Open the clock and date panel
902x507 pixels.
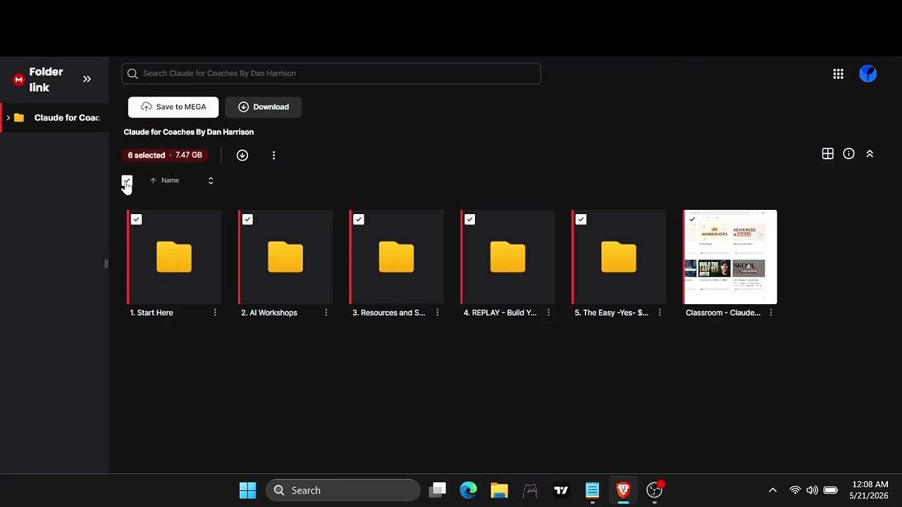[870, 490]
